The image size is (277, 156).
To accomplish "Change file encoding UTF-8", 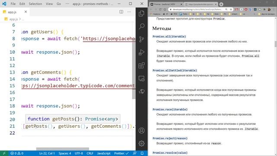I will 79,153.
